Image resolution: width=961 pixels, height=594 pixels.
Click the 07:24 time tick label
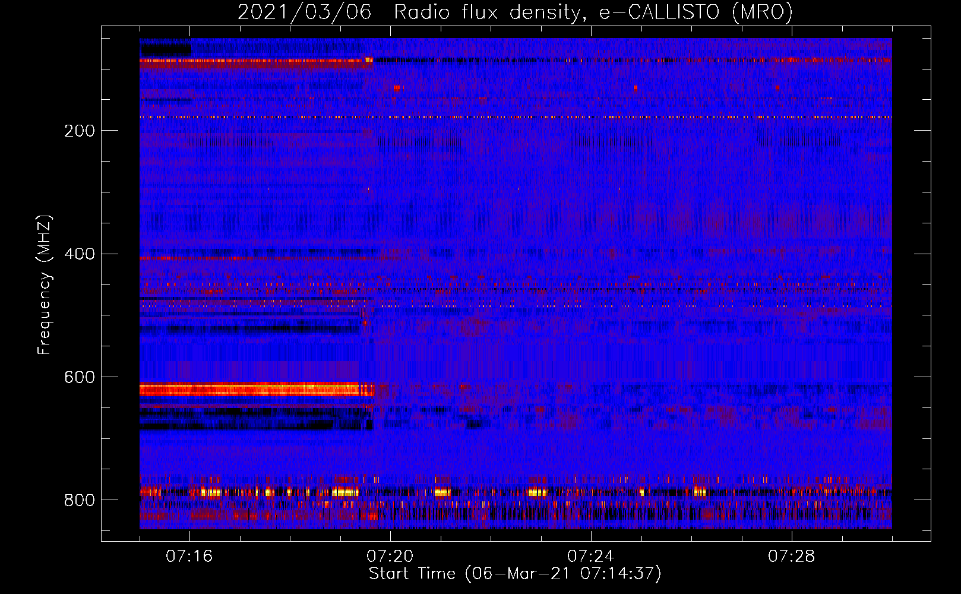591,557
